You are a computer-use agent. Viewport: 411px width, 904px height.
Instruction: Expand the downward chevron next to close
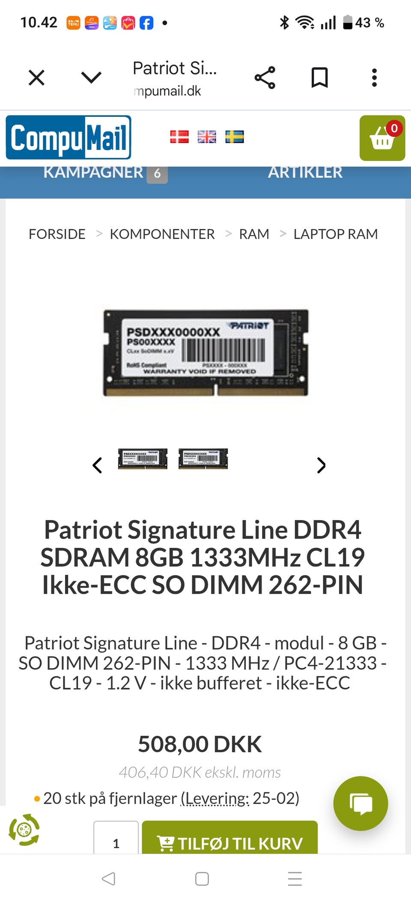coord(91,77)
